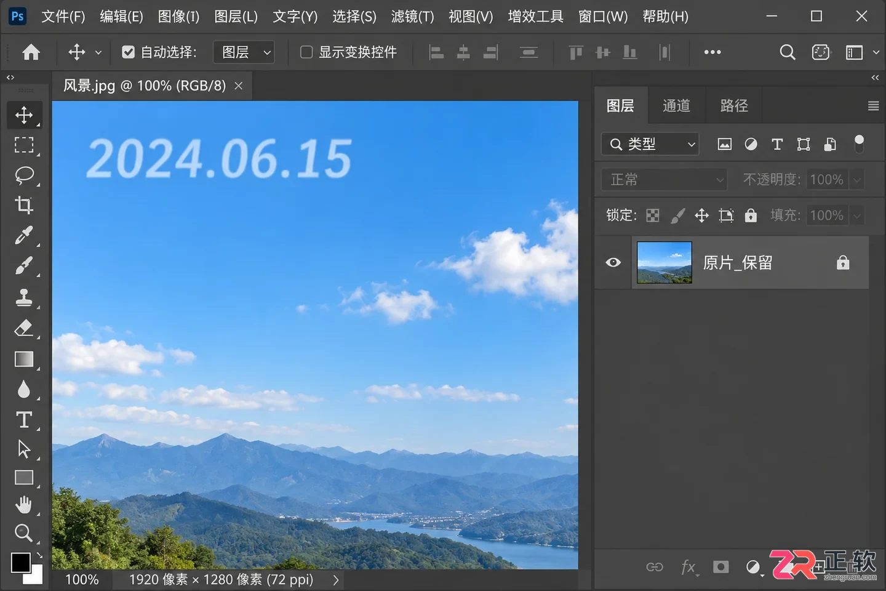Select the Brush tool

pos(24,266)
